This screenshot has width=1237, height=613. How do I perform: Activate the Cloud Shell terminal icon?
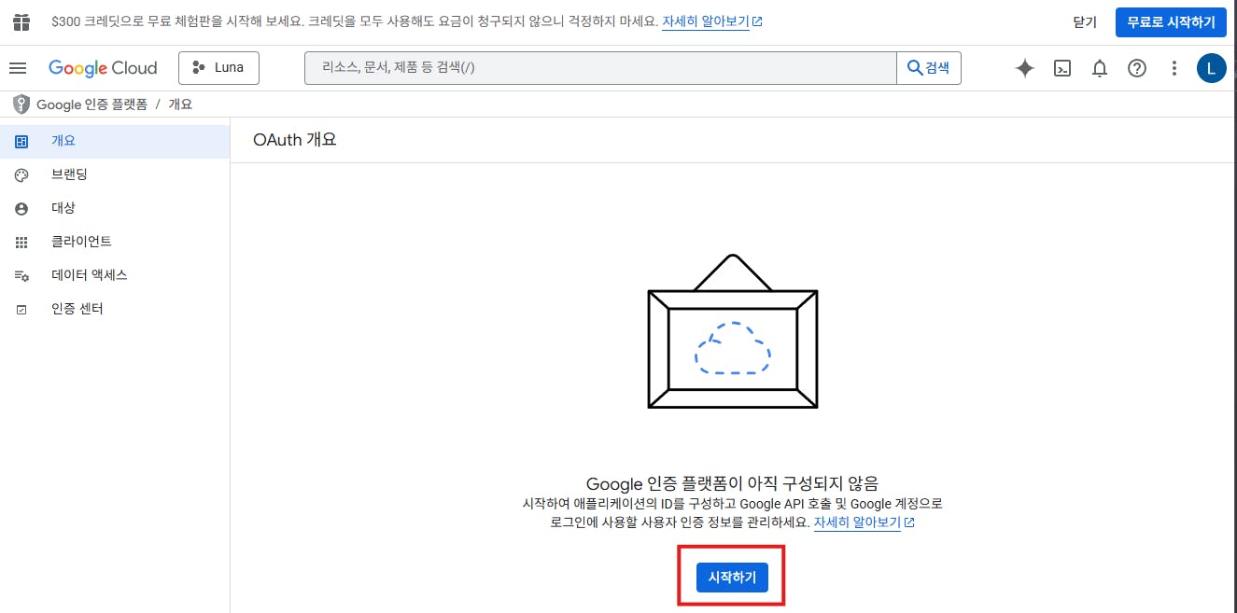click(x=1062, y=68)
